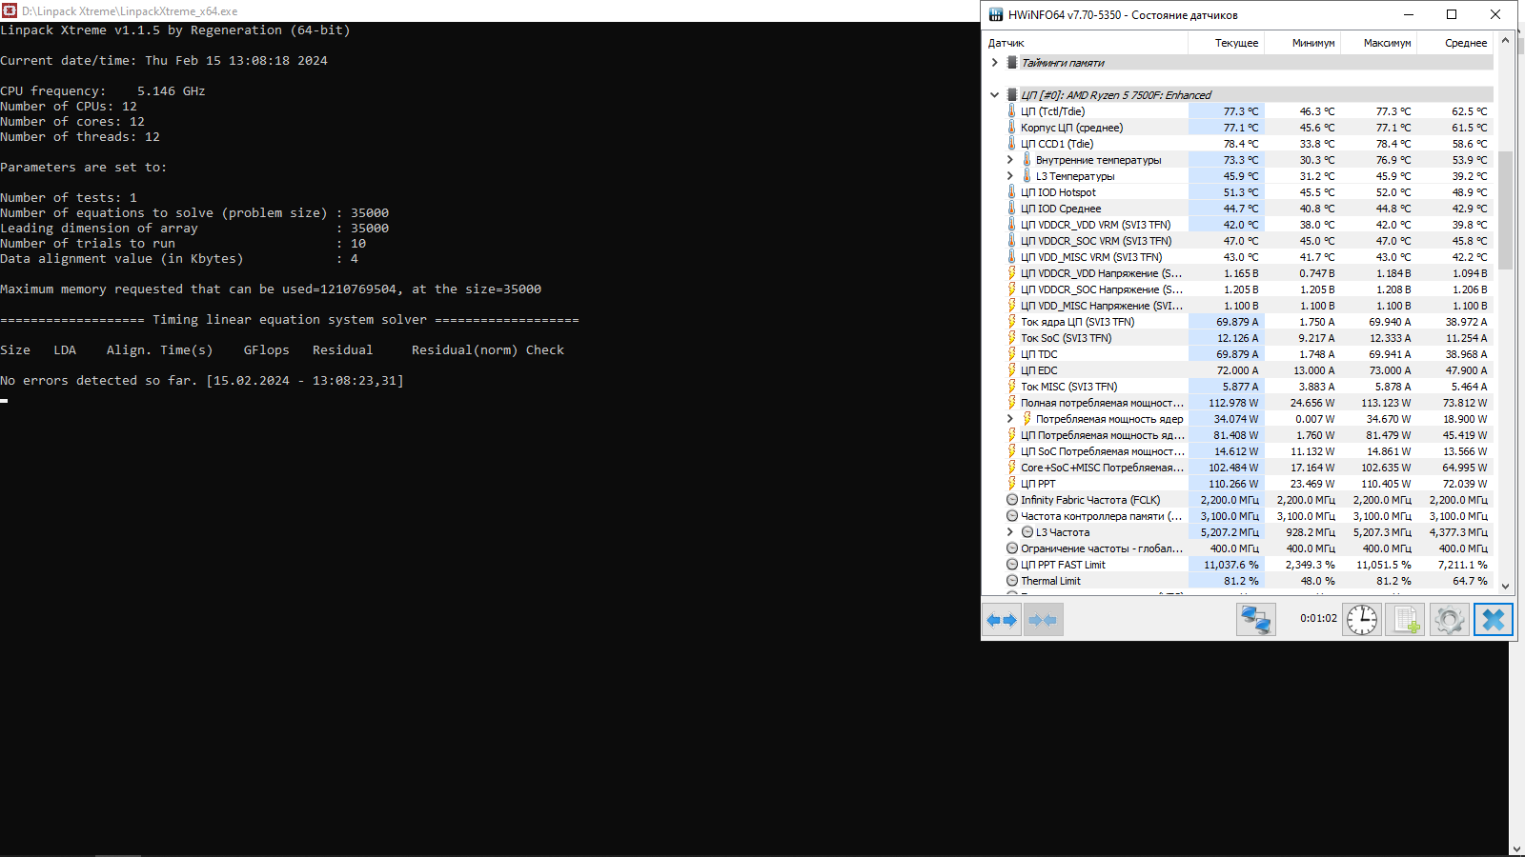Click the HWiNFO64 title bar app icon
1525x857 pixels.
[996, 14]
